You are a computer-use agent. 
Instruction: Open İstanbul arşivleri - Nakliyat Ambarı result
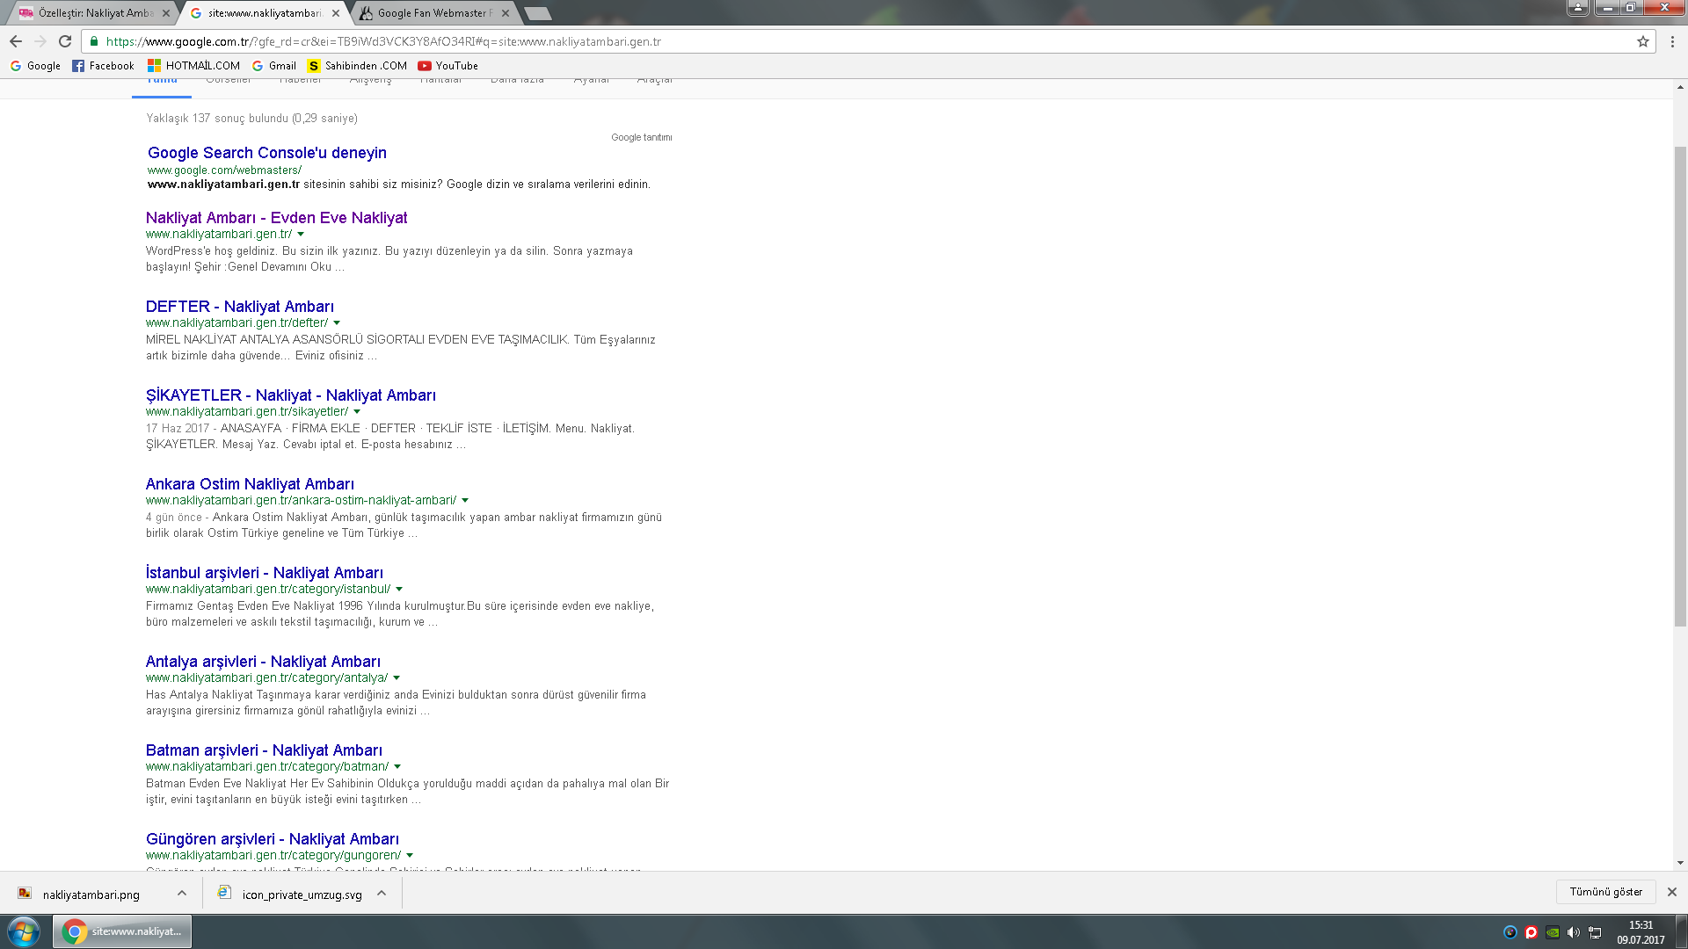pyautogui.click(x=265, y=573)
